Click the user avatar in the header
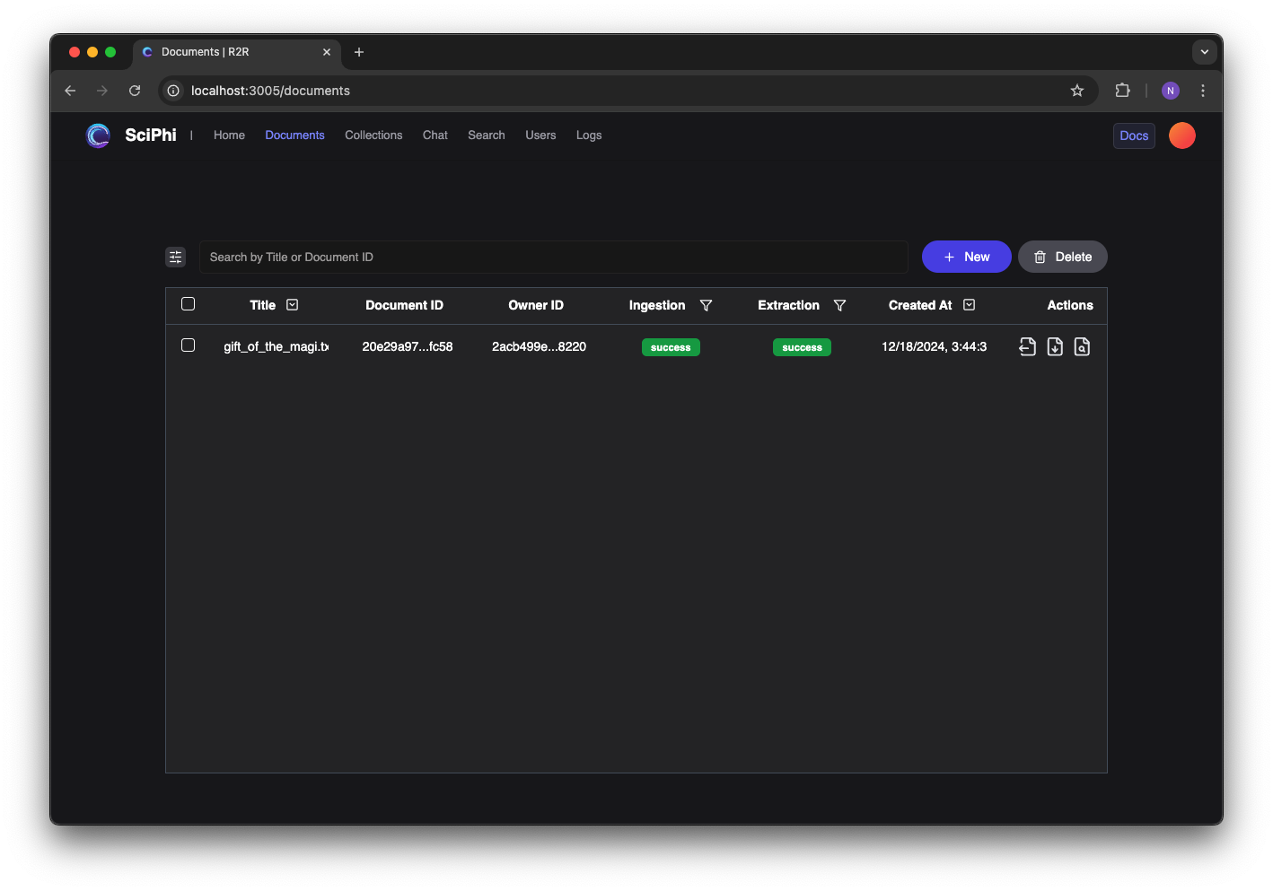The image size is (1273, 891). 1182,135
